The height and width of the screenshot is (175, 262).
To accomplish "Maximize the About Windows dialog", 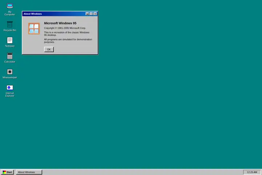I will (91, 14).
